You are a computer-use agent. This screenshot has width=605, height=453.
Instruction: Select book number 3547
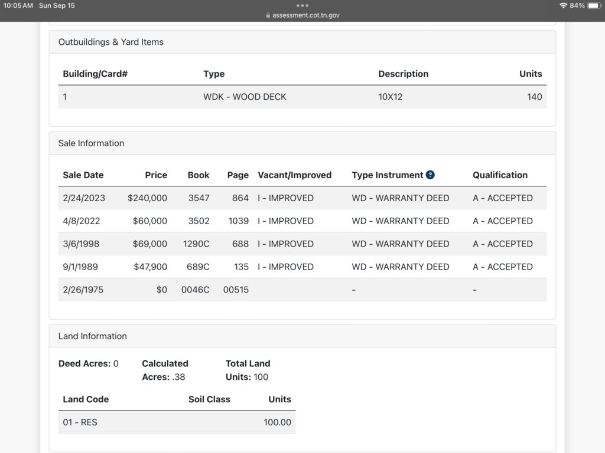pyautogui.click(x=199, y=198)
